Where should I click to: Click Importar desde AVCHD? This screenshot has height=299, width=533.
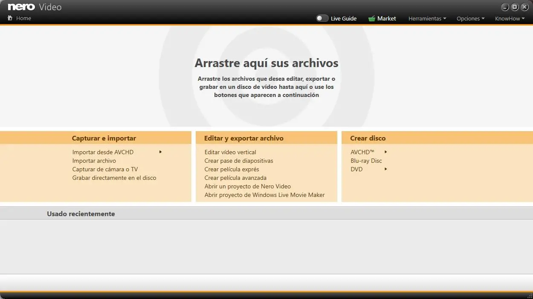pyautogui.click(x=103, y=152)
